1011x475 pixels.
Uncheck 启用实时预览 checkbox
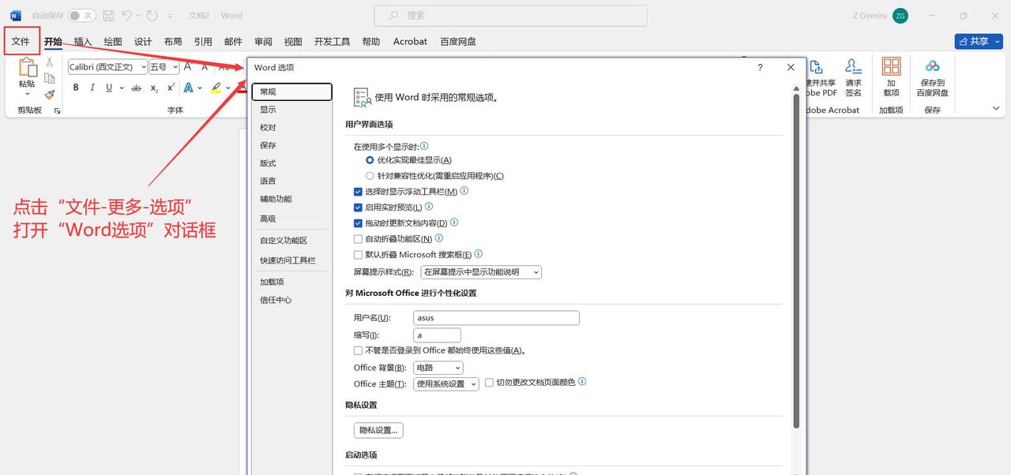click(359, 208)
